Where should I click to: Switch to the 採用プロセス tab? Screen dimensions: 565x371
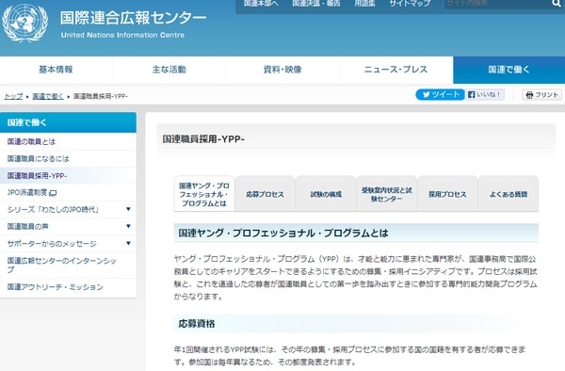447,194
